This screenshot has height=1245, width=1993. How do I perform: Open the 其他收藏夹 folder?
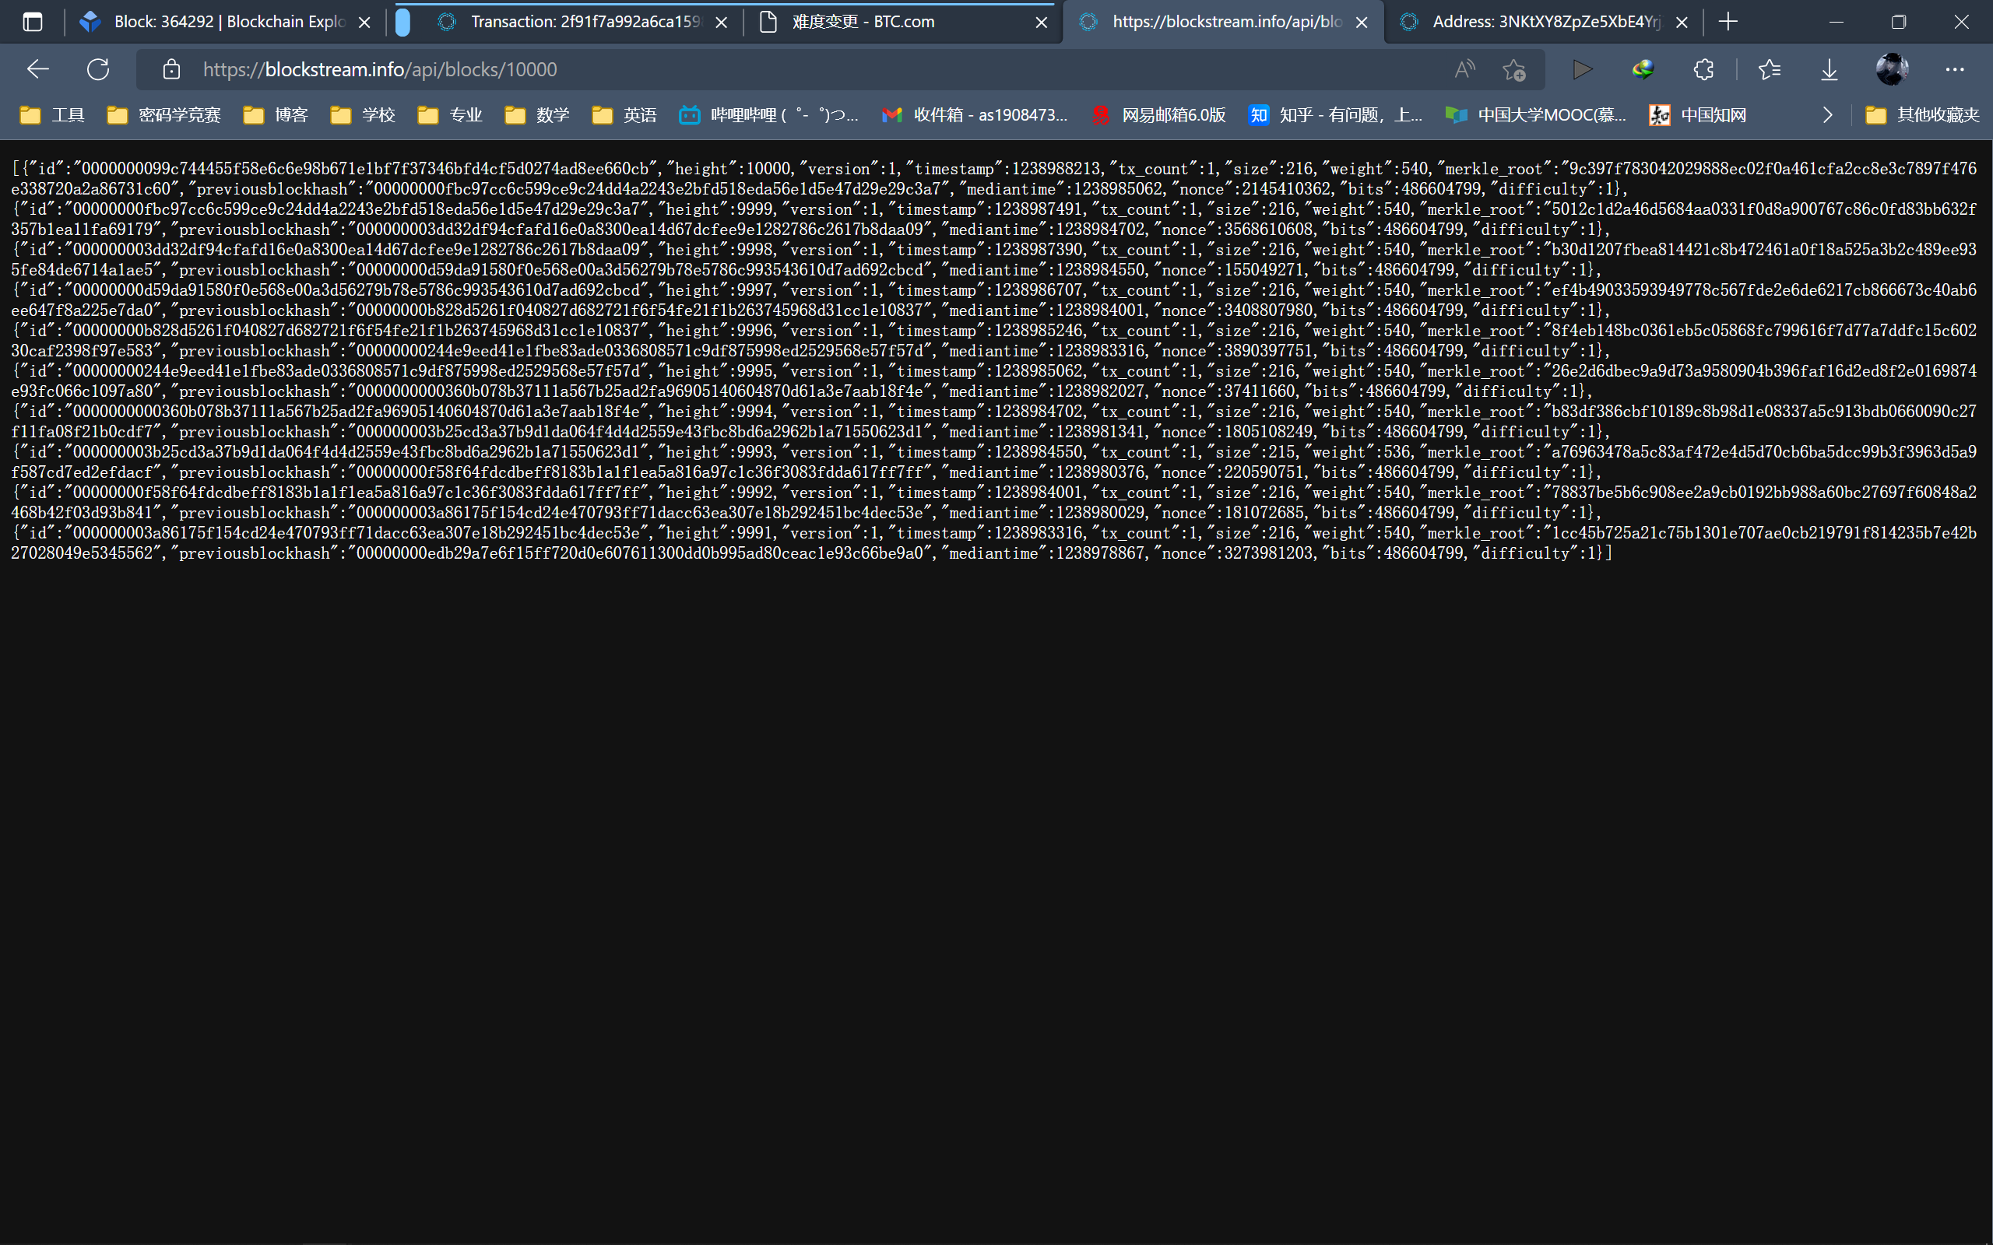coord(1922,114)
